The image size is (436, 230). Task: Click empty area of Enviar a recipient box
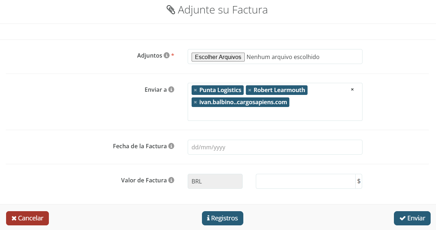[x=275, y=114]
